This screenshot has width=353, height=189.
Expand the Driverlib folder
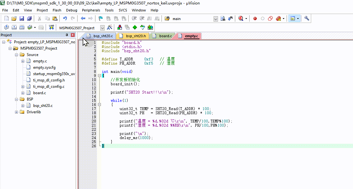(x=16, y=112)
